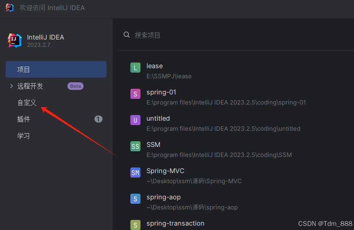Select the 项目 tab in sidebar

(56, 69)
